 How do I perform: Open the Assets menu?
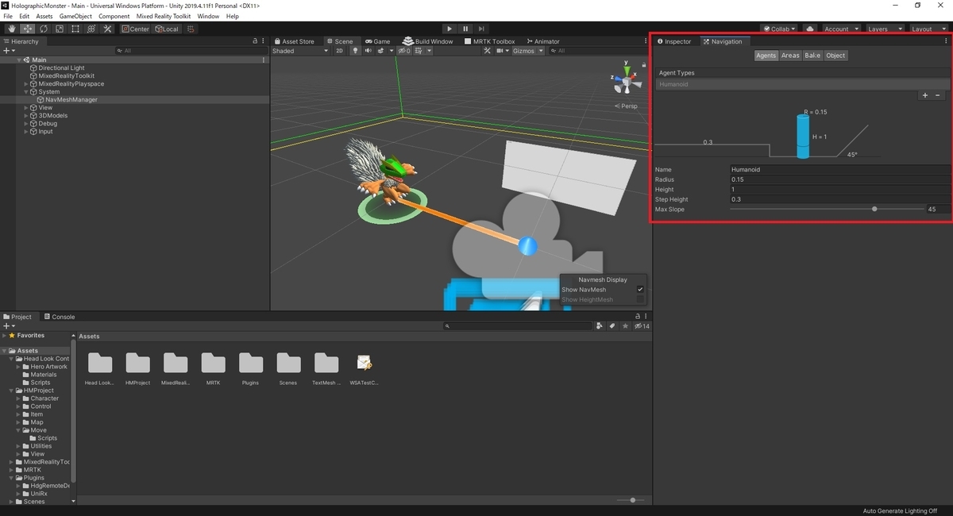coord(44,16)
